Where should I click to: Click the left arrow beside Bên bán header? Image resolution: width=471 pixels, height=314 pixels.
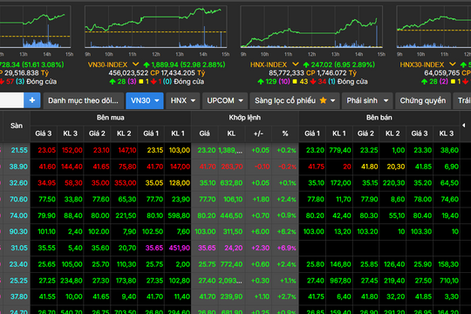coord(463,126)
